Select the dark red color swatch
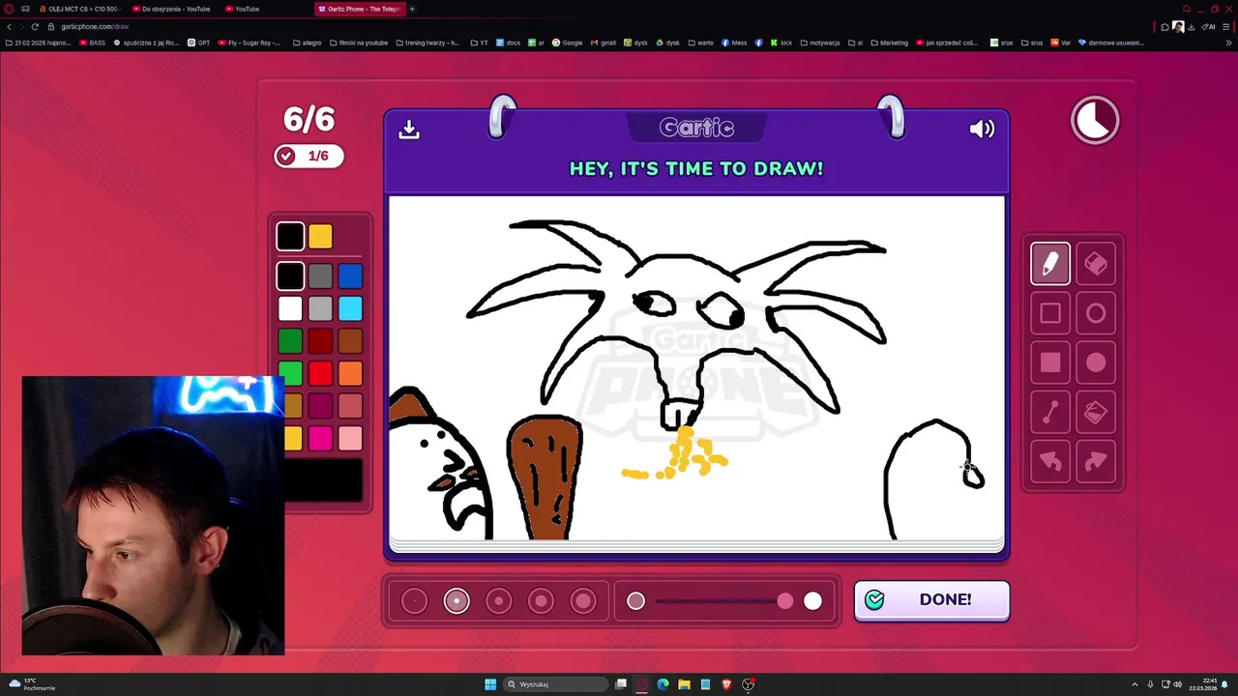Image resolution: width=1238 pixels, height=696 pixels. point(320,340)
